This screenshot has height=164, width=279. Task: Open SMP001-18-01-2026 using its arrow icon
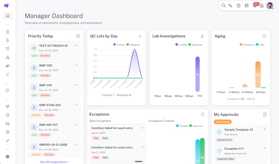coord(76,144)
